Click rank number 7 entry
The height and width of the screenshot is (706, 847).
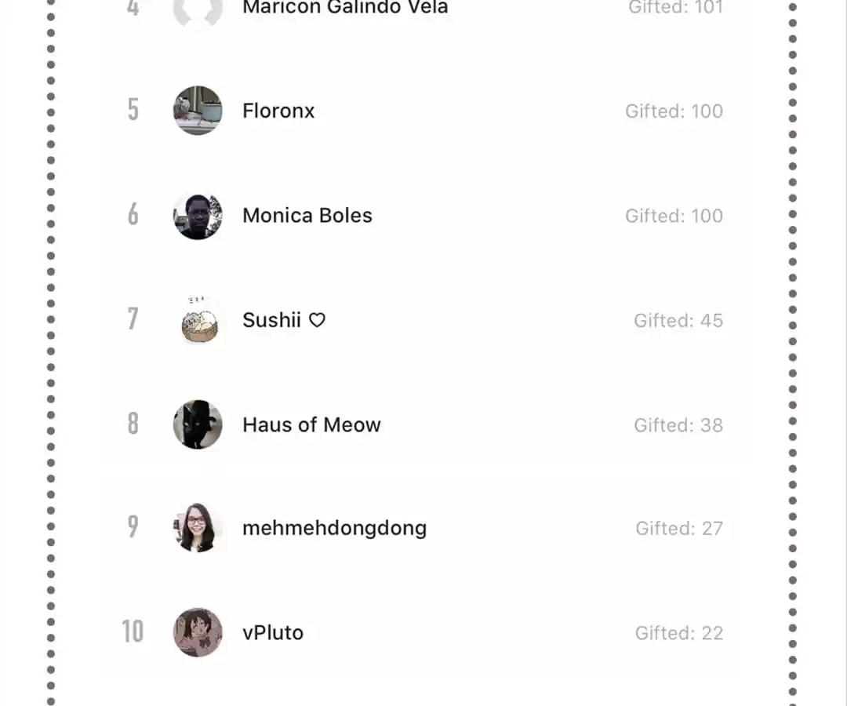point(133,318)
